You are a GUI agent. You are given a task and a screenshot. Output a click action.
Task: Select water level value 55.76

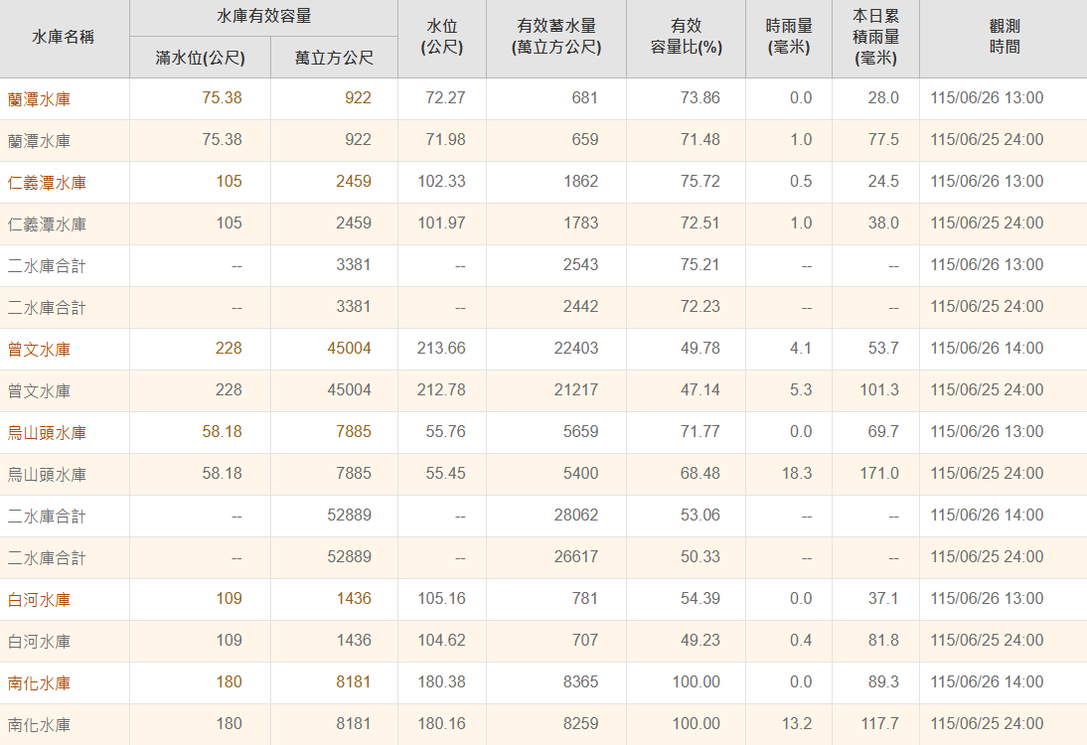[445, 431]
